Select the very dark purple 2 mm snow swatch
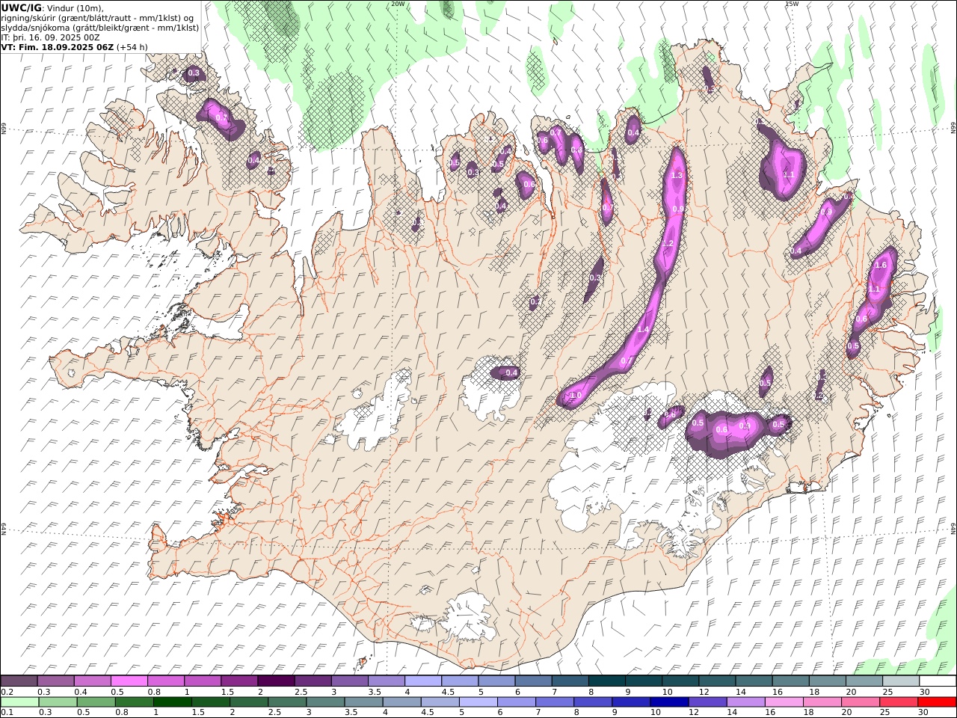Viewport: 957px width, 718px height. pos(276,681)
